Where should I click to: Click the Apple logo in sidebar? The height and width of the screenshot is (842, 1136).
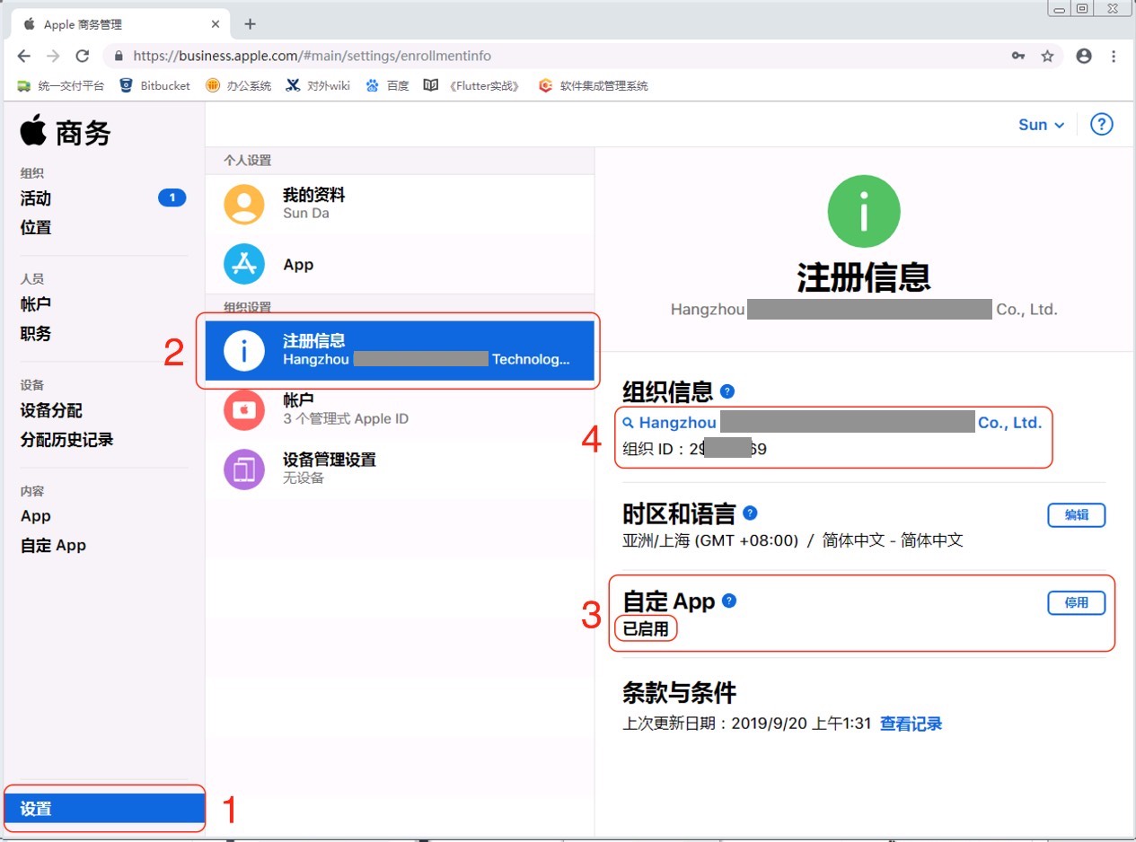33,131
